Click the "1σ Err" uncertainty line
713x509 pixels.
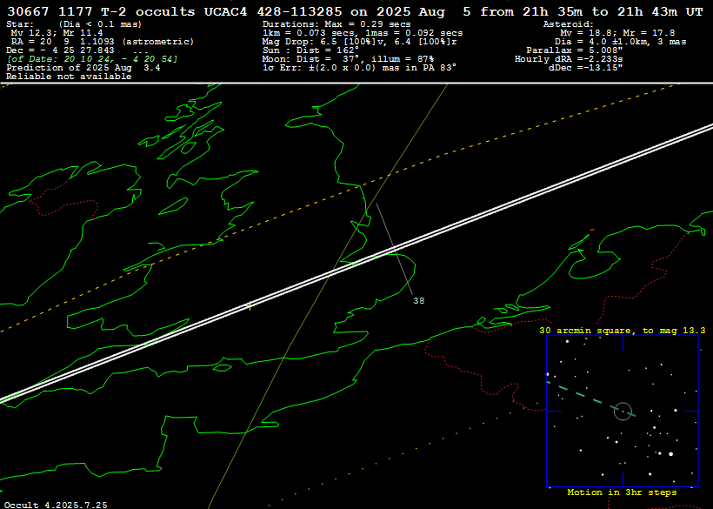pyautogui.click(x=359, y=67)
